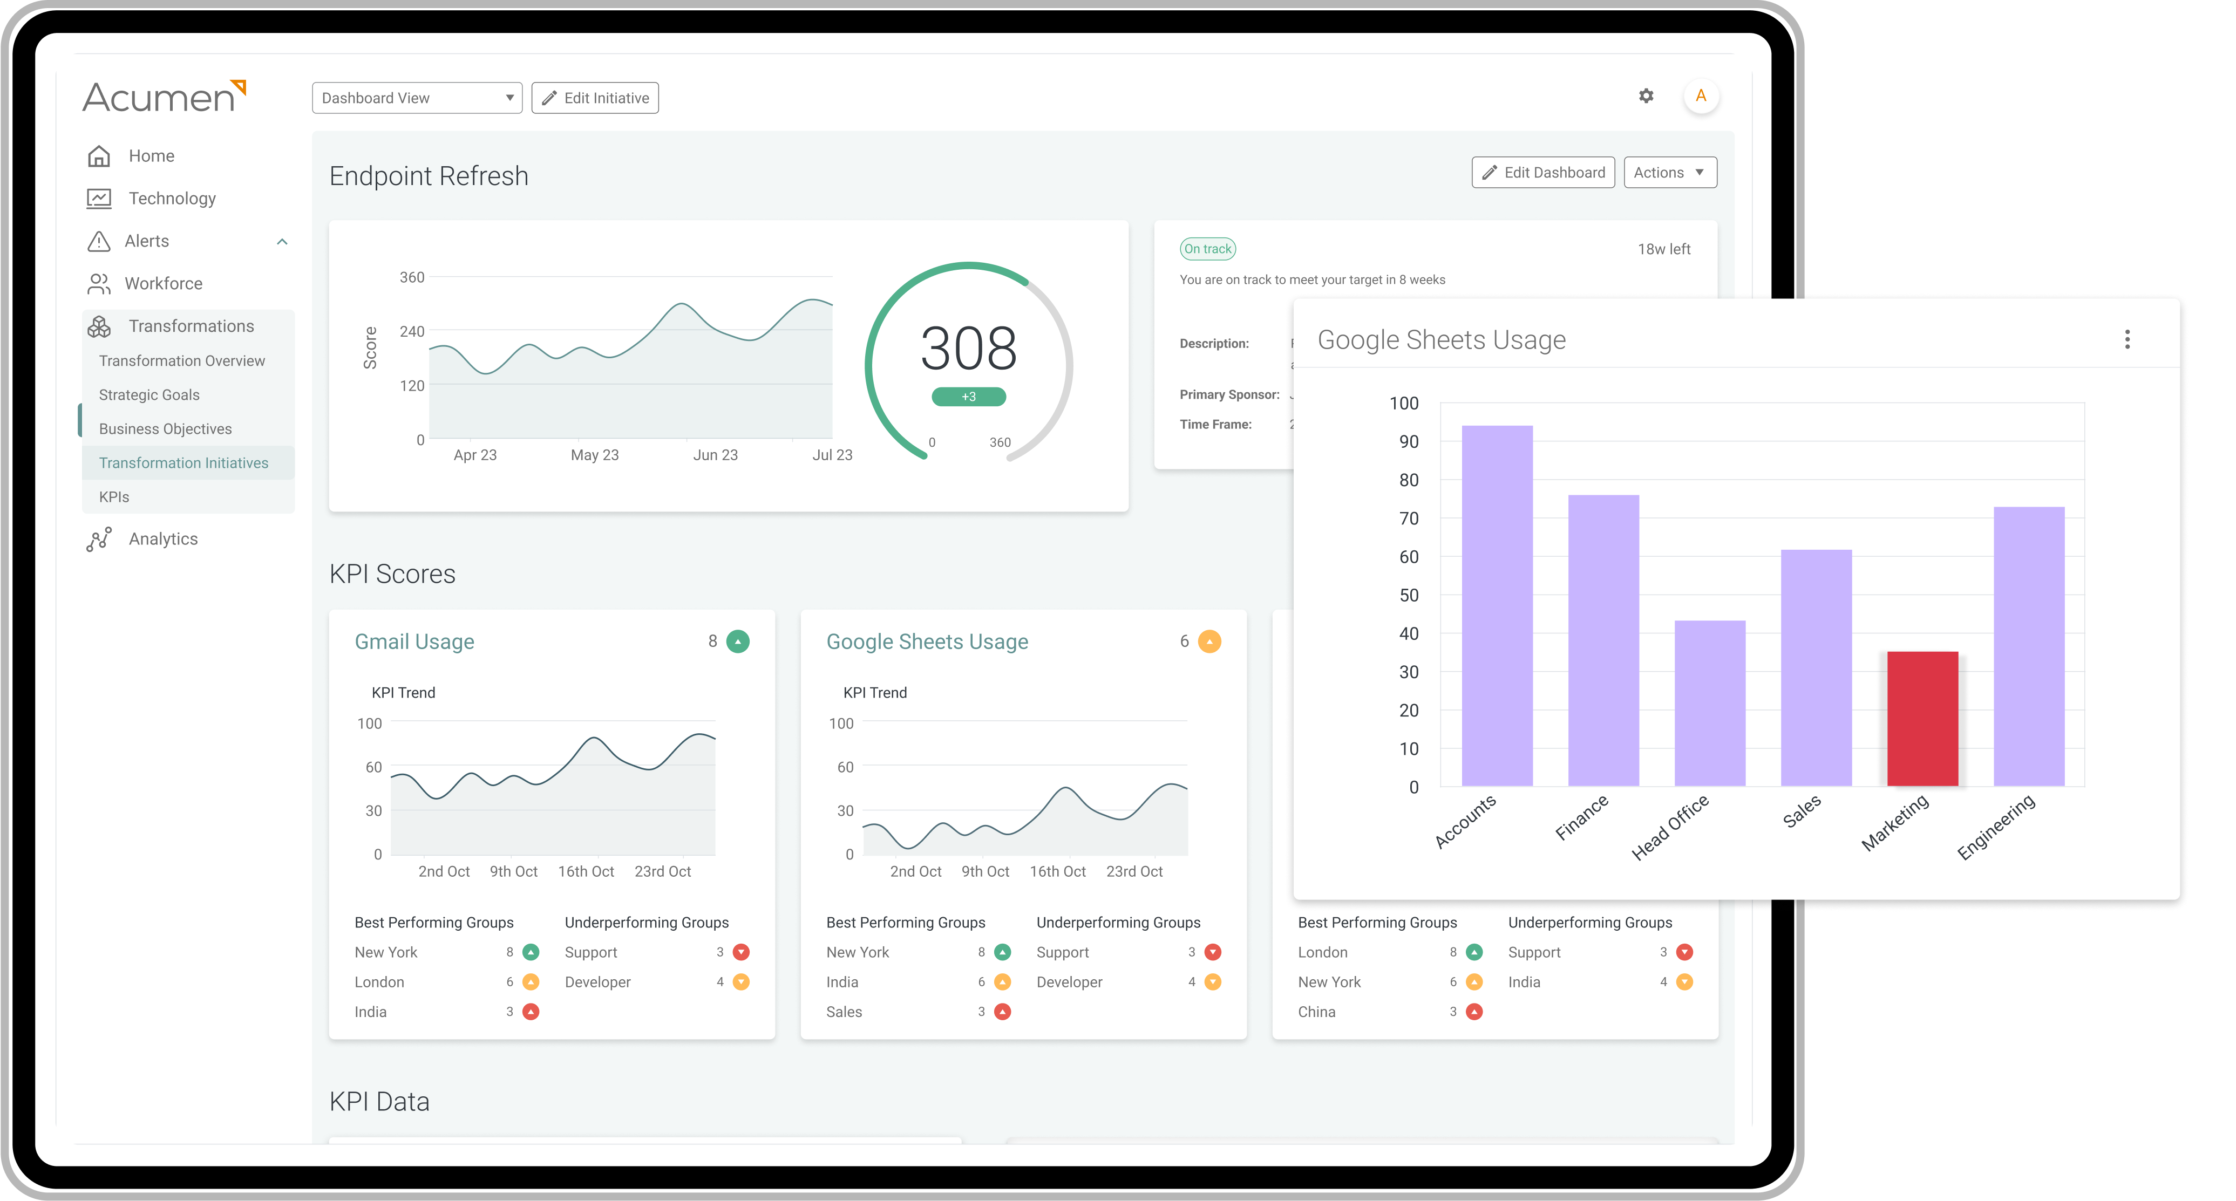
Task: Open the orange 'A' account avatar
Action: click(x=1702, y=95)
